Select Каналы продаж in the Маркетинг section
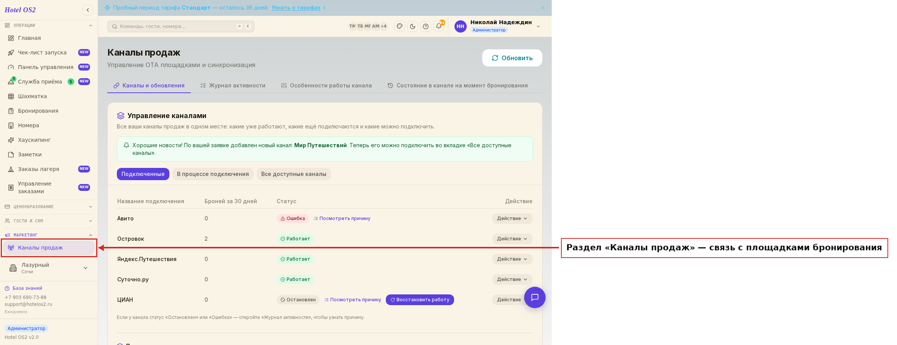The image size is (897, 345). coord(49,248)
